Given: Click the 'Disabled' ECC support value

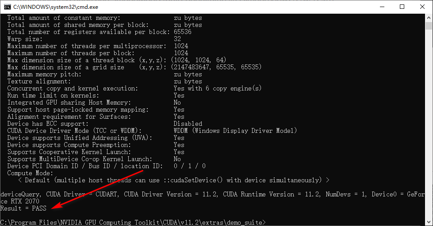Looking at the screenshot, I should pos(188,124).
